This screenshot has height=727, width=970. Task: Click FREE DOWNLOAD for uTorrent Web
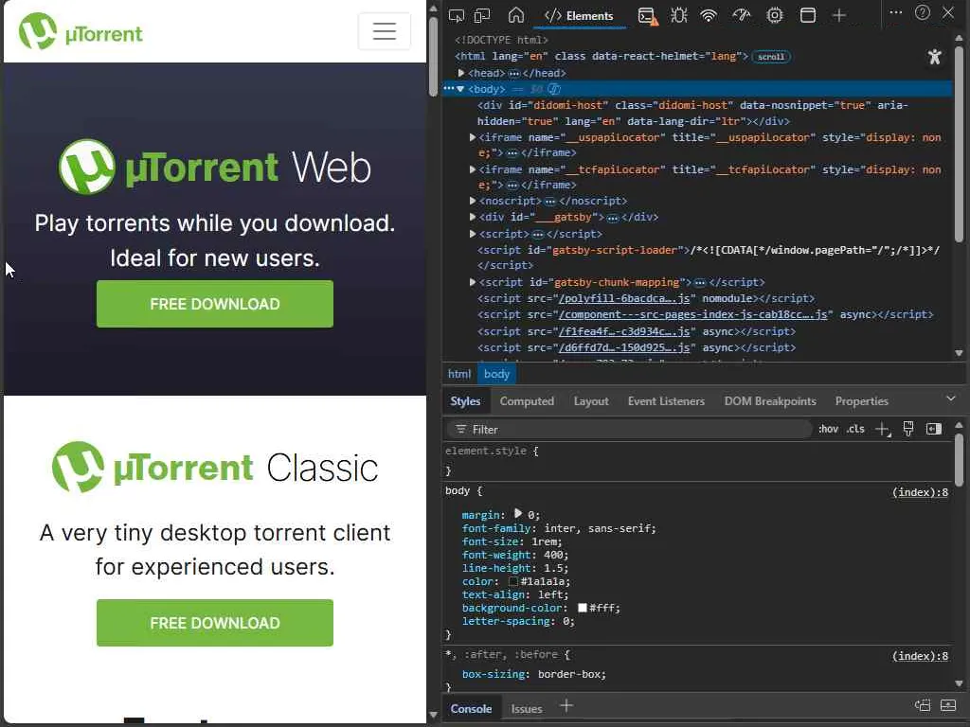(215, 304)
